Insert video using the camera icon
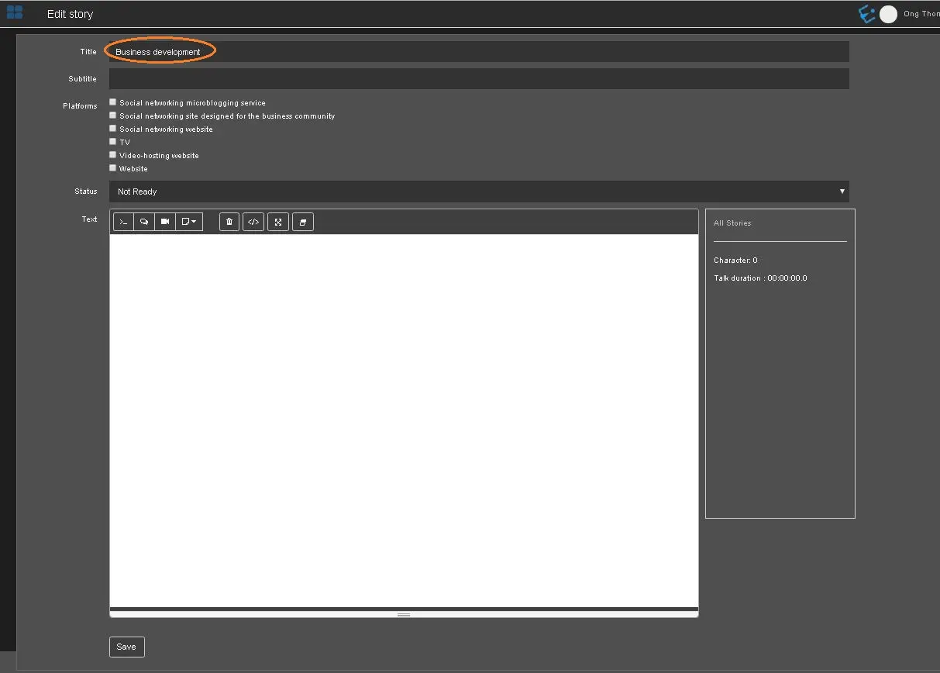This screenshot has height=673, width=940. [x=165, y=222]
